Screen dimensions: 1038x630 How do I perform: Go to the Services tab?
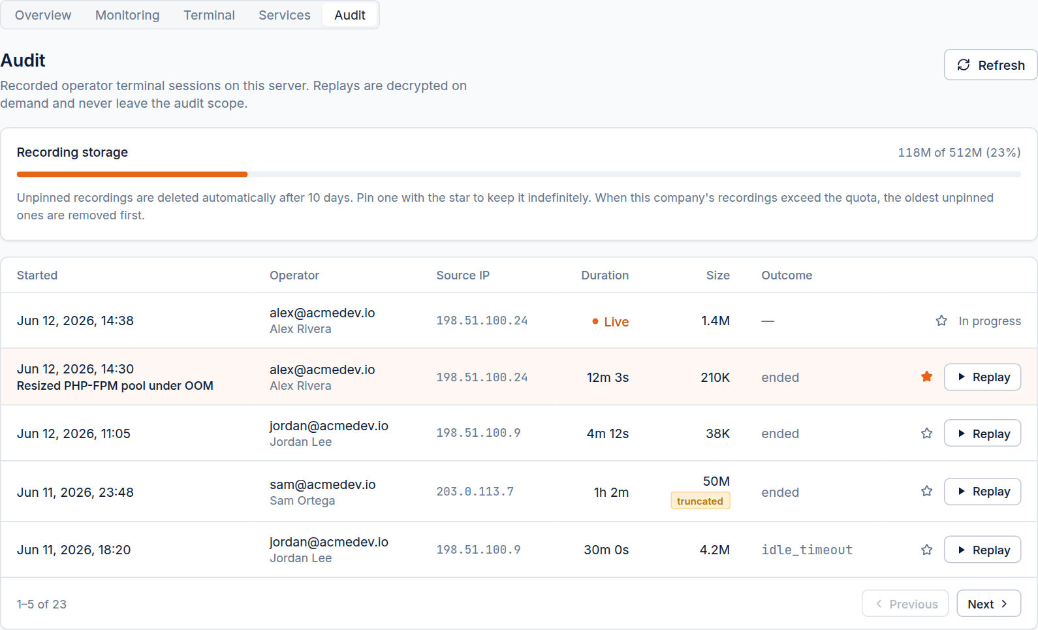[x=285, y=15]
